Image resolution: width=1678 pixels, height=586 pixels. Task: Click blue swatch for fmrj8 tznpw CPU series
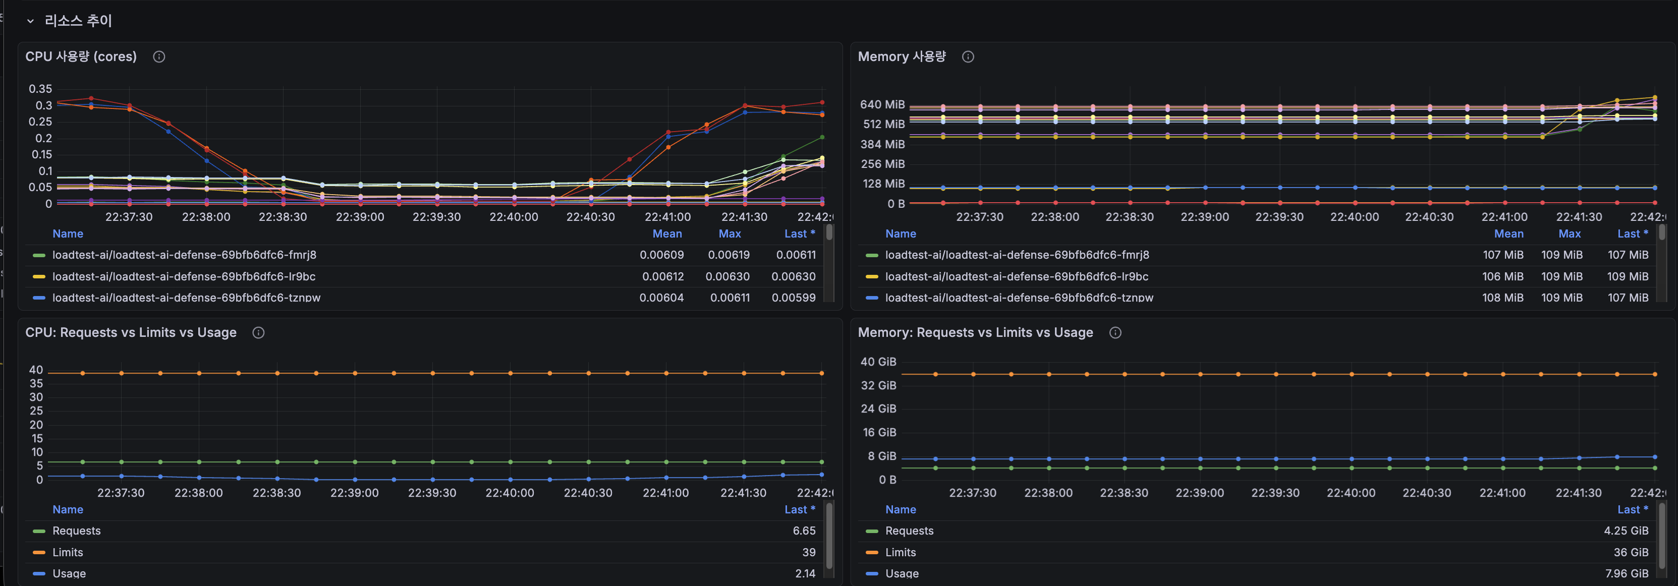(39, 298)
